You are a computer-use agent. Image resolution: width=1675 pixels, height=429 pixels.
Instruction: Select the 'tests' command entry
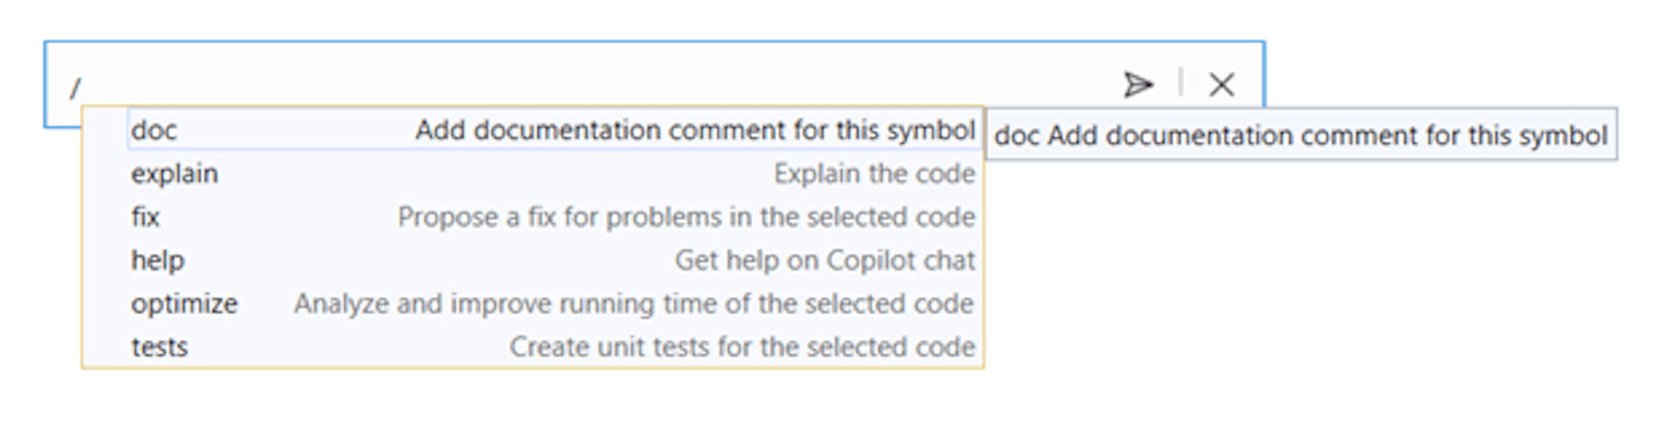(x=160, y=347)
